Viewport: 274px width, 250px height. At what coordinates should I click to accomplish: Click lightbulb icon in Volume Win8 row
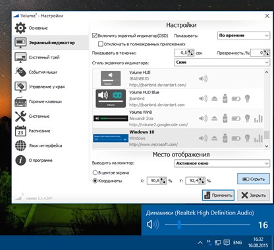pos(247,118)
